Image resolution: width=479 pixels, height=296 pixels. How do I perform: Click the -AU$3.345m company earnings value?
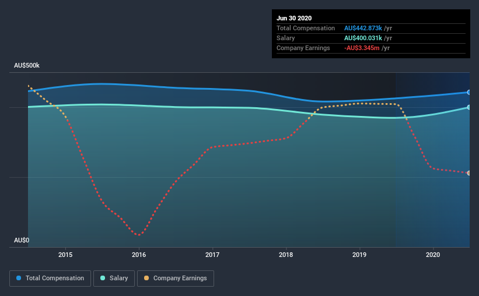coord(362,48)
